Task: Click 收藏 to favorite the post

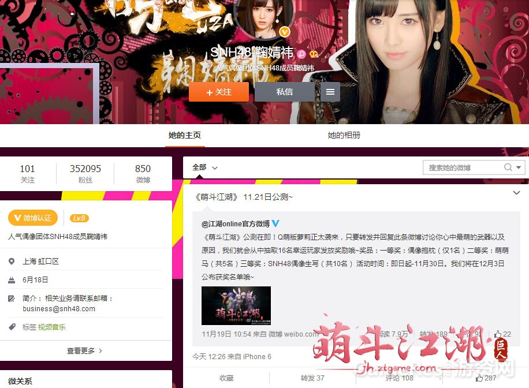Action: [x=226, y=378]
